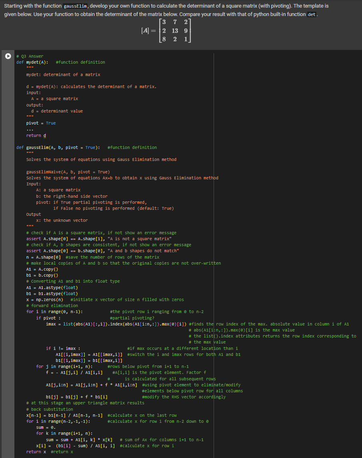Click the 'x[n-1] = b1[n-1] / A1[n-1, n-1]' line
Viewport: 362px width, 458px height.
click(x=64, y=415)
